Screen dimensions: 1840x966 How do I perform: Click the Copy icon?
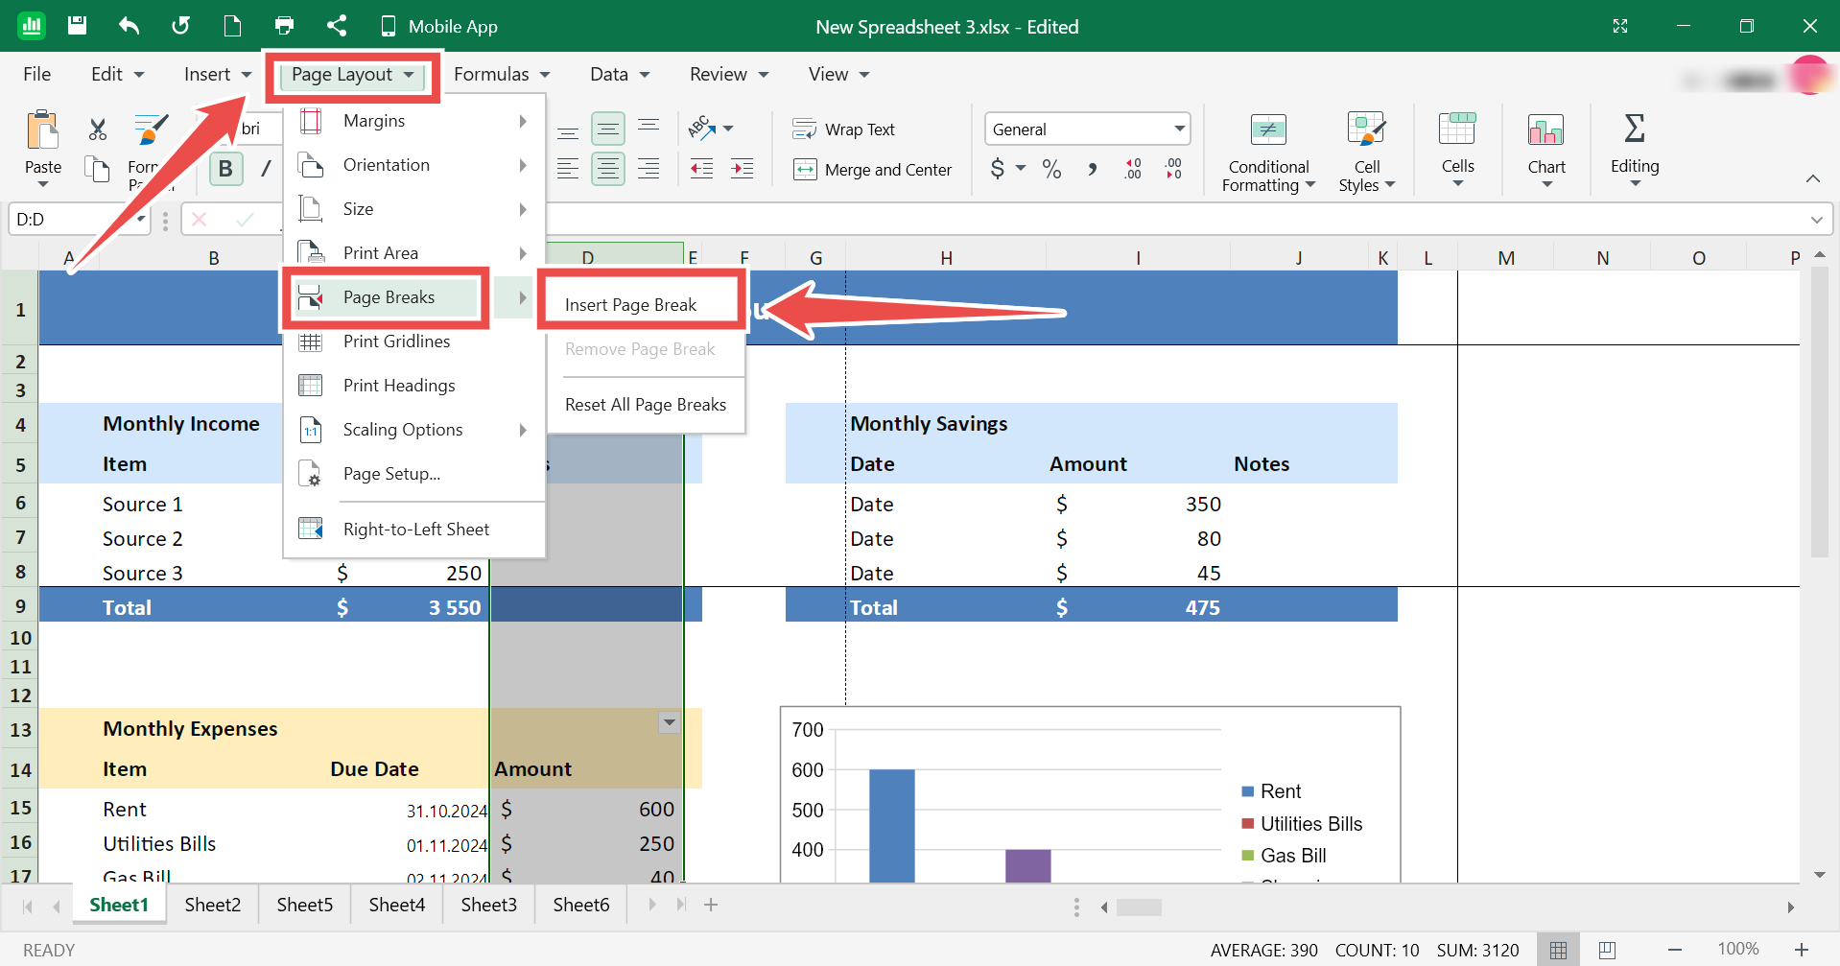click(x=98, y=170)
